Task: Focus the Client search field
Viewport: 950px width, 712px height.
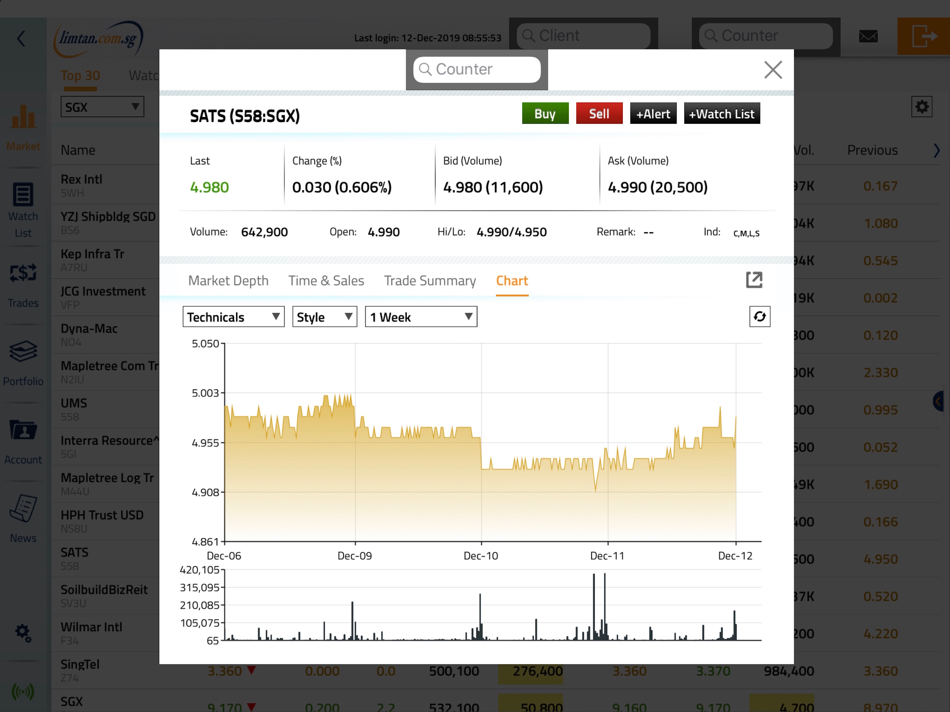Action: 583,36
